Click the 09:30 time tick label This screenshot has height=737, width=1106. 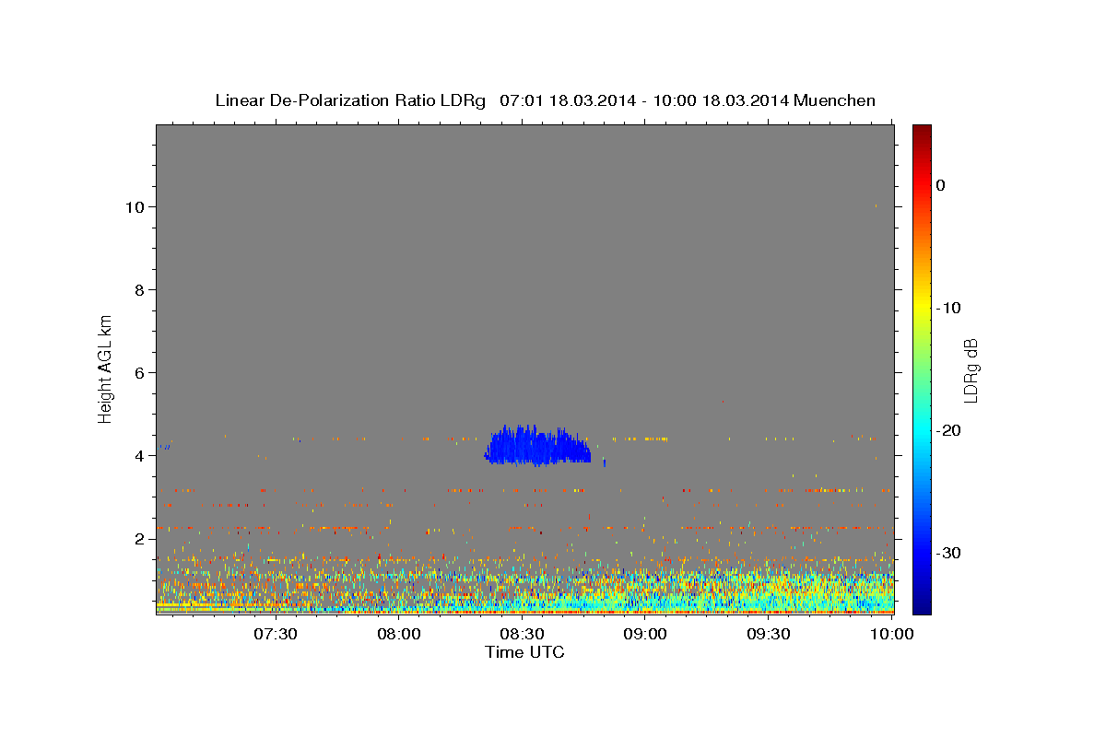pyautogui.click(x=768, y=635)
